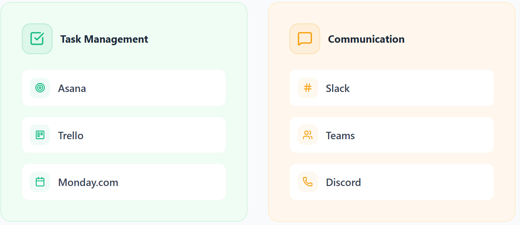Open the Asana row
Image resolution: width=520 pixels, height=225 pixels.
124,88
